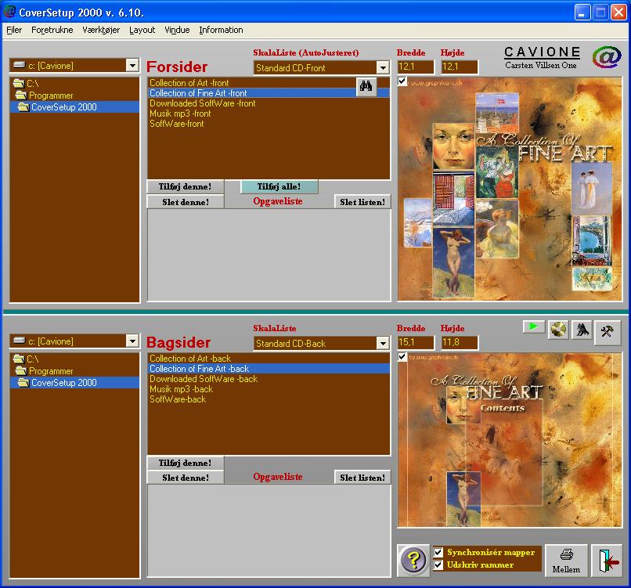Open the hammer tools settings icon

(x=607, y=332)
